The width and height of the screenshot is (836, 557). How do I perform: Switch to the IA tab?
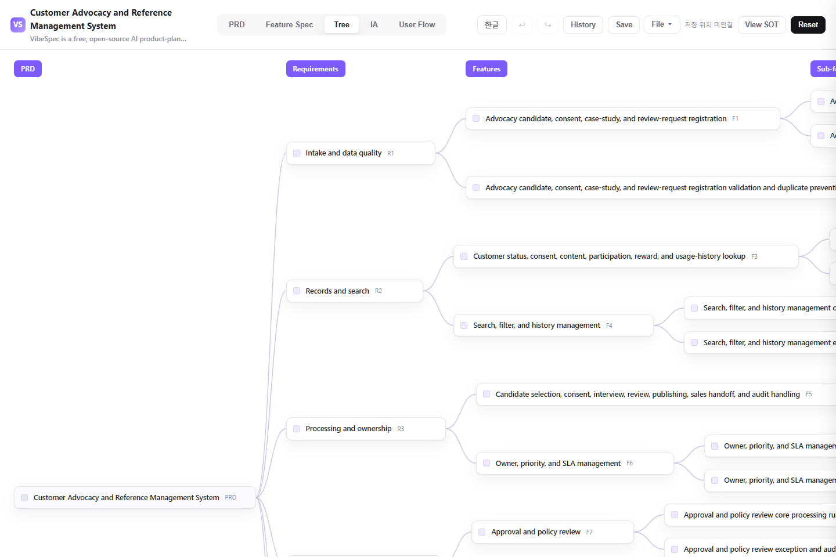point(374,25)
